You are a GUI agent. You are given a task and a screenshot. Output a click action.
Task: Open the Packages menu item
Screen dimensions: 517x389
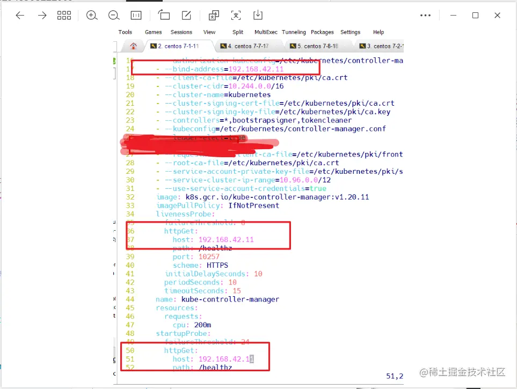tap(322, 32)
